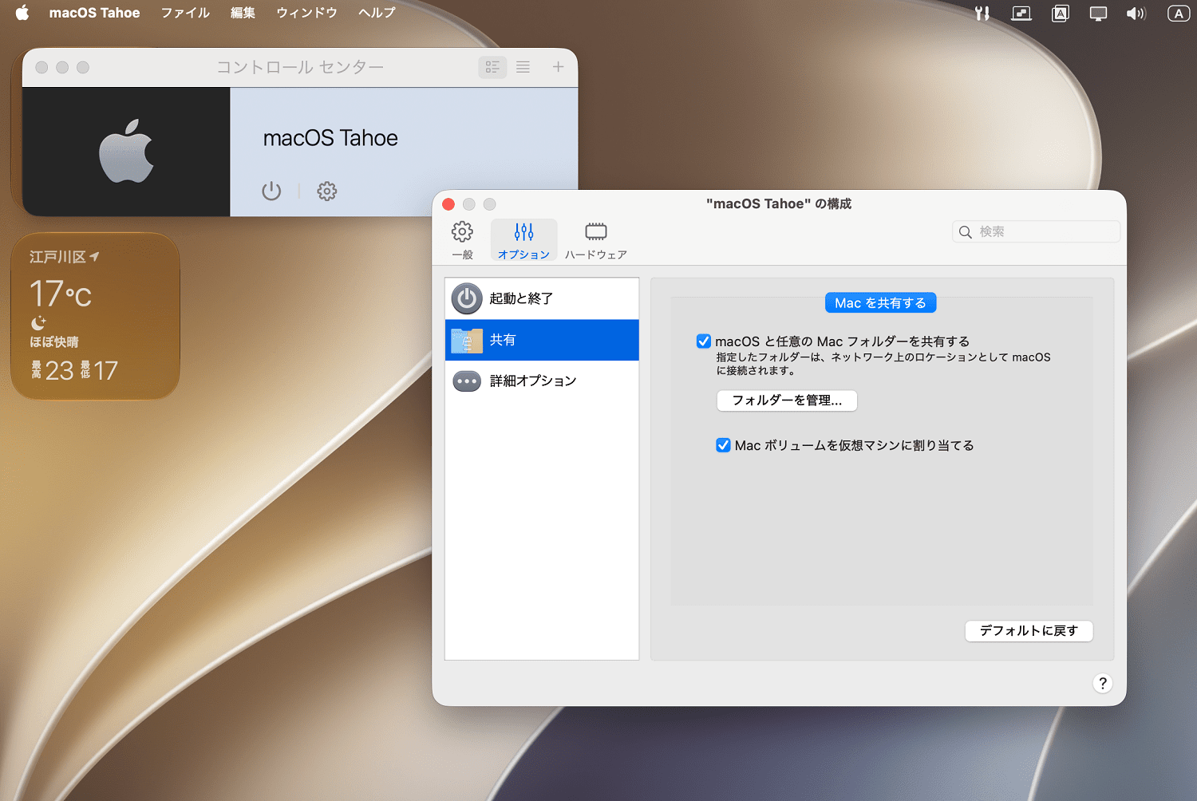Click the power icon in Control Center
1197x801 pixels.
[271, 191]
